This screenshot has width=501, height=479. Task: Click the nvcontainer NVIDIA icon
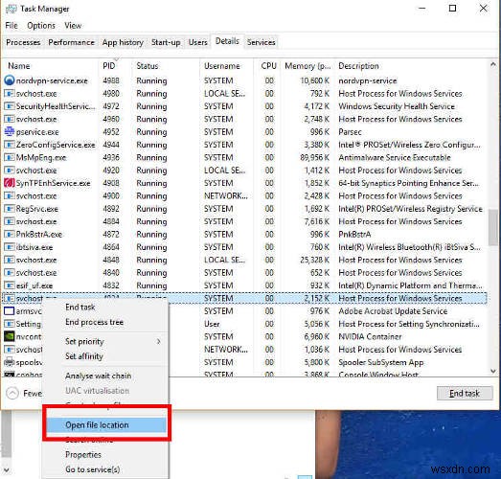click(x=10, y=336)
